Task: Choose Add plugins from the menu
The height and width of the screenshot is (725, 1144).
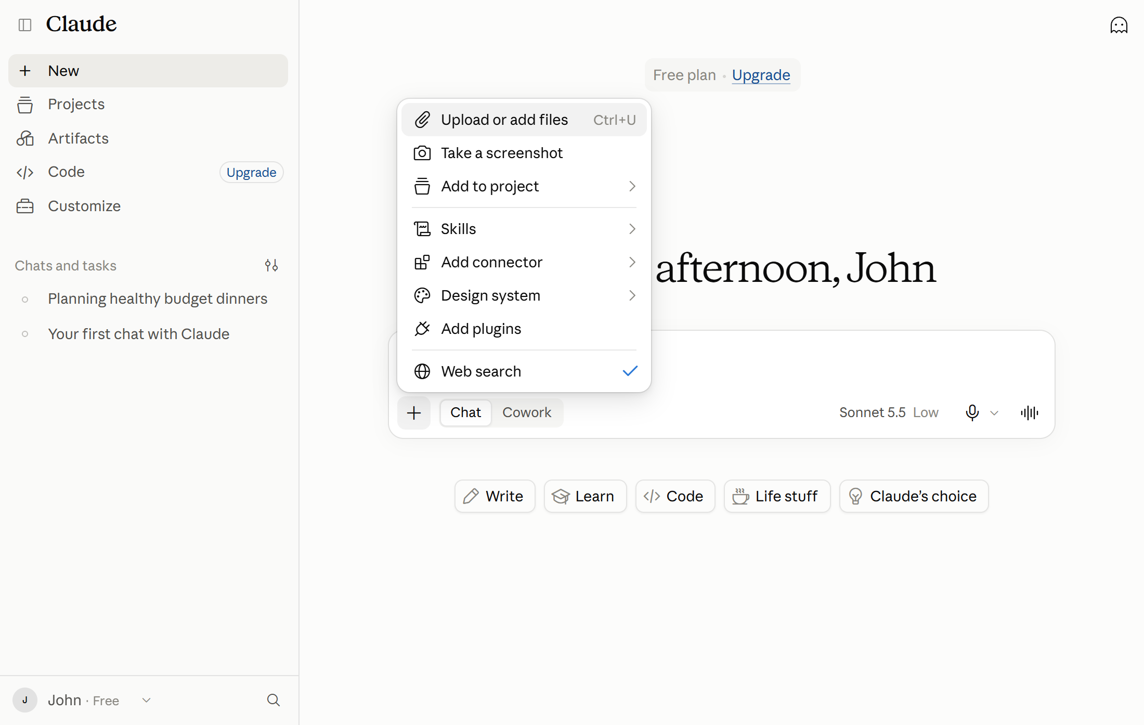Action: pos(524,329)
